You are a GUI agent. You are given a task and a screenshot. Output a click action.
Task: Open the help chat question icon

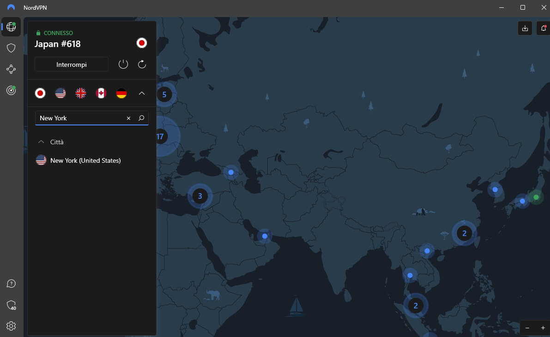click(11, 284)
